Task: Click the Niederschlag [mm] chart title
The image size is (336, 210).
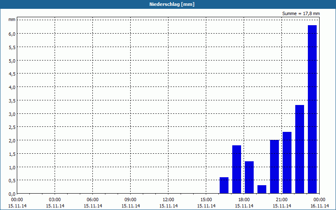Action: click(x=172, y=4)
